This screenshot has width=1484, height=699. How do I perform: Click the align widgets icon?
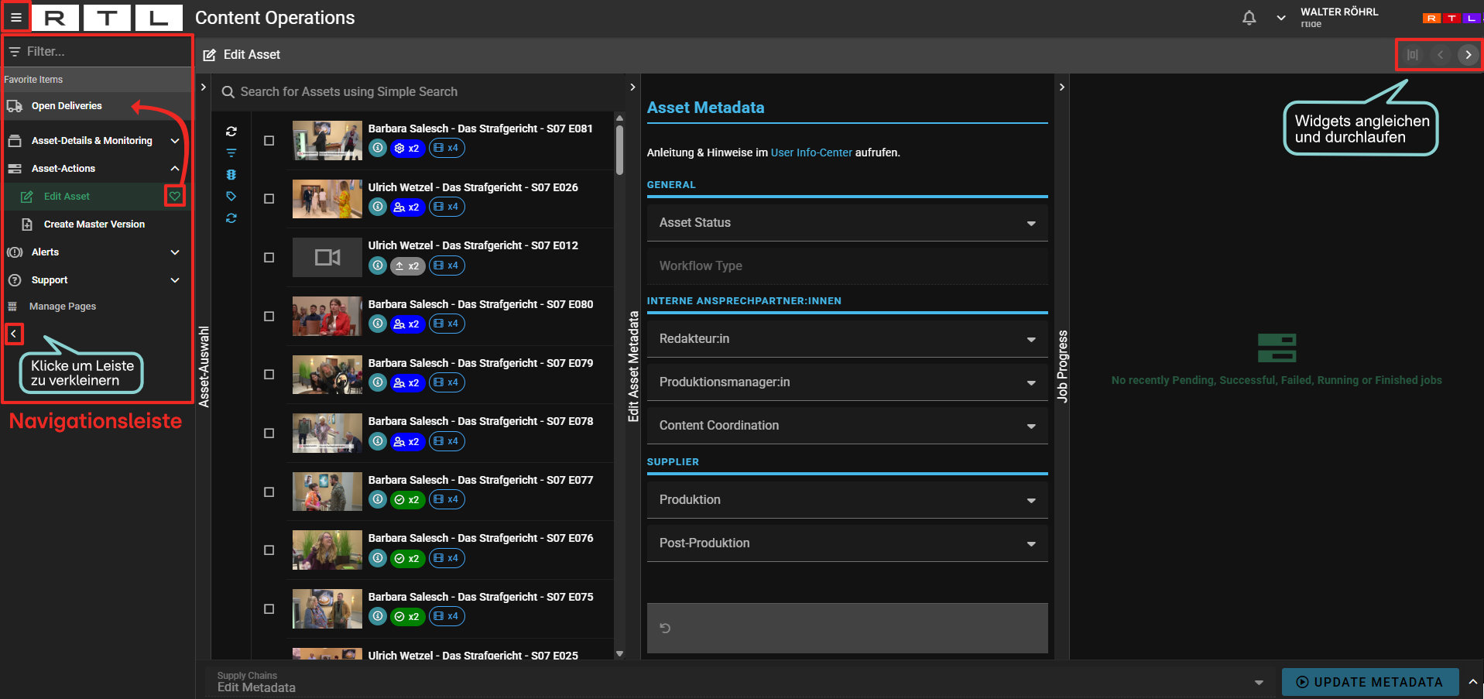(x=1412, y=55)
